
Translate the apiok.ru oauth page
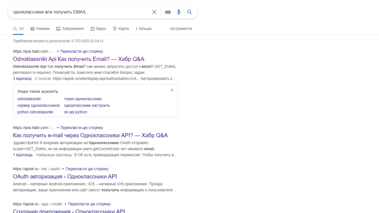tap(87, 169)
